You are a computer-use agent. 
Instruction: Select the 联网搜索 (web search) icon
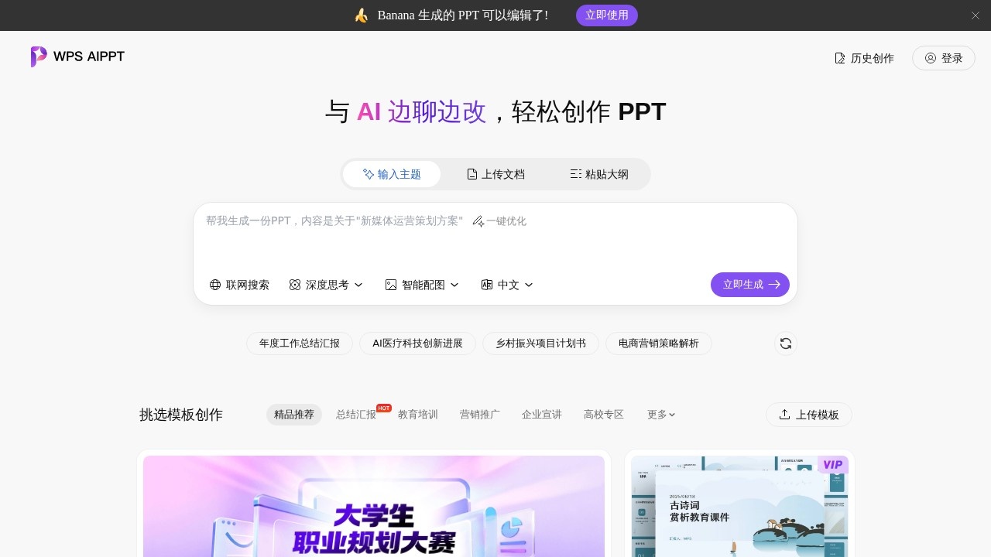tap(214, 285)
